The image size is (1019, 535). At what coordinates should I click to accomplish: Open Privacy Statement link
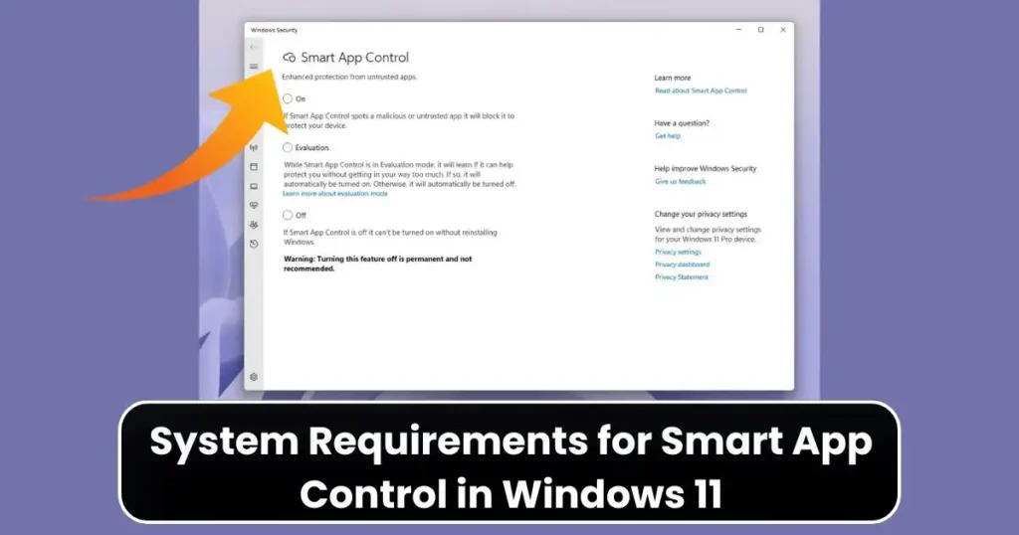681,277
